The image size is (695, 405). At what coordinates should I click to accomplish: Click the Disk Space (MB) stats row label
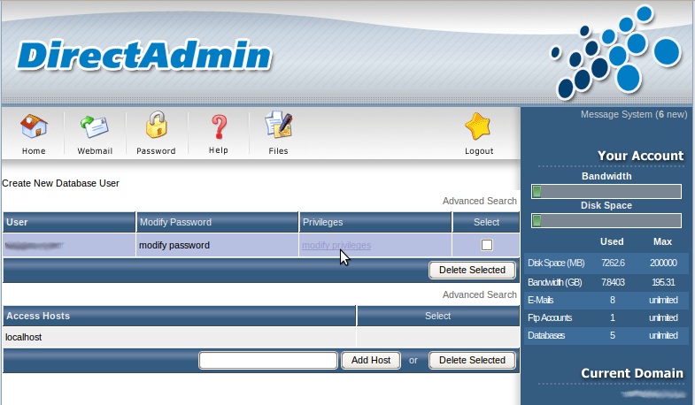pos(556,263)
